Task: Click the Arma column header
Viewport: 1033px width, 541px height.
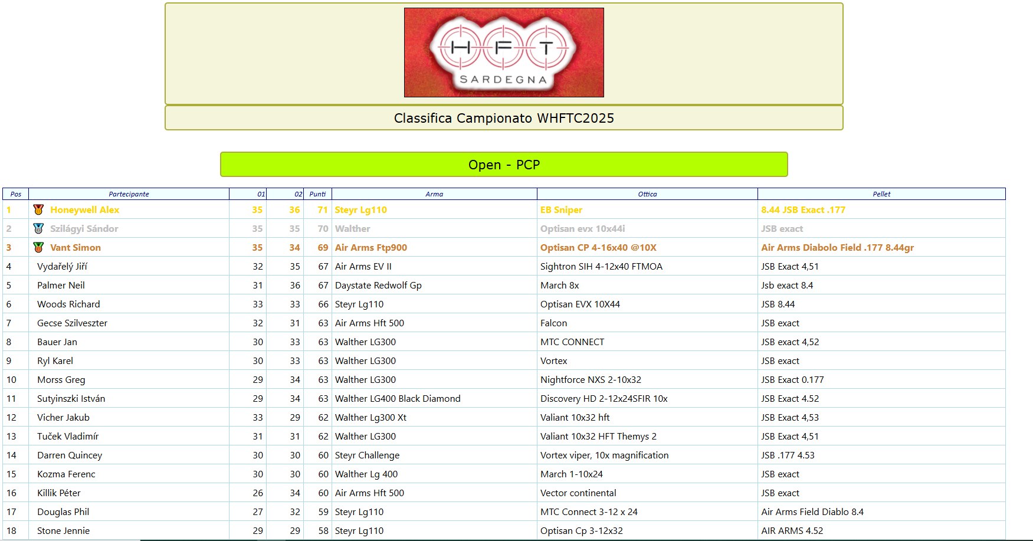Action: (434, 194)
